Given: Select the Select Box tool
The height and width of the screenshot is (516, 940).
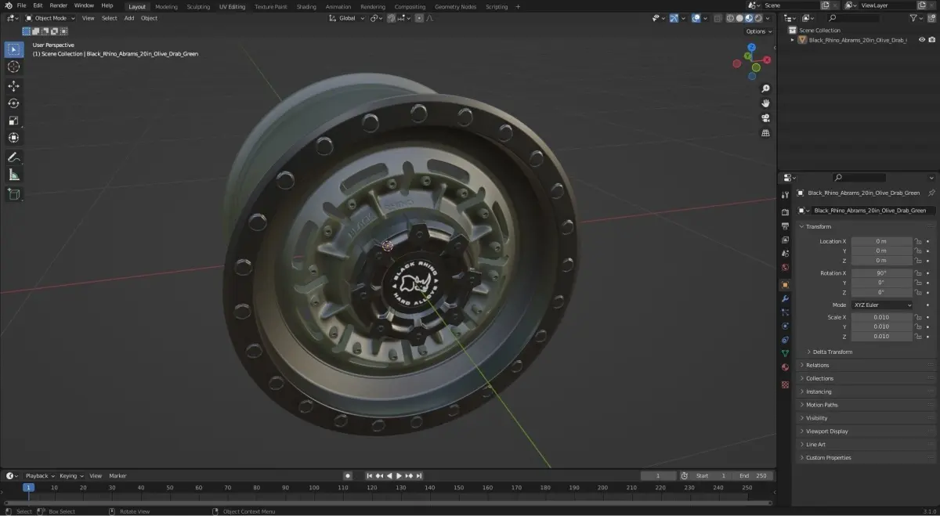Looking at the screenshot, I should 13,49.
